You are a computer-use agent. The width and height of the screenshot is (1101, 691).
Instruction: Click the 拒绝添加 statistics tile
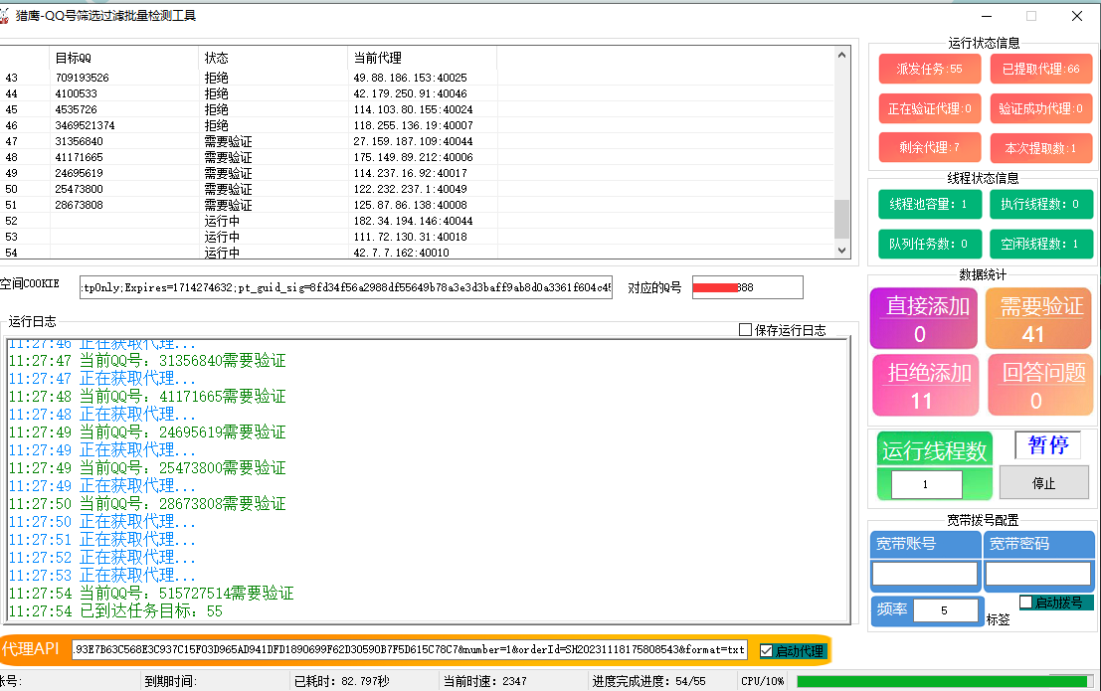[x=926, y=385]
